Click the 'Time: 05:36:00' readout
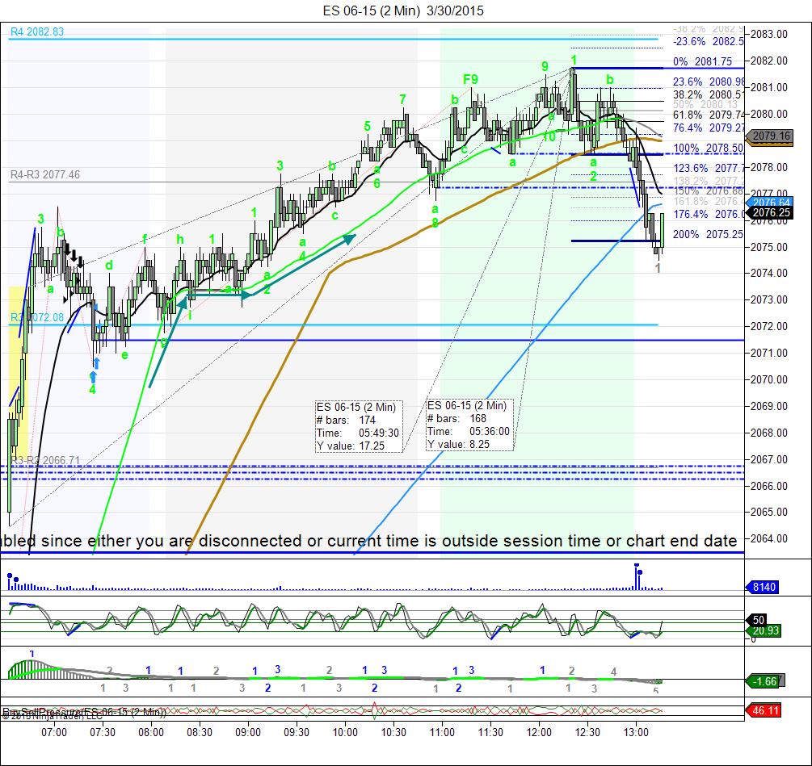812x766 pixels. point(469,431)
